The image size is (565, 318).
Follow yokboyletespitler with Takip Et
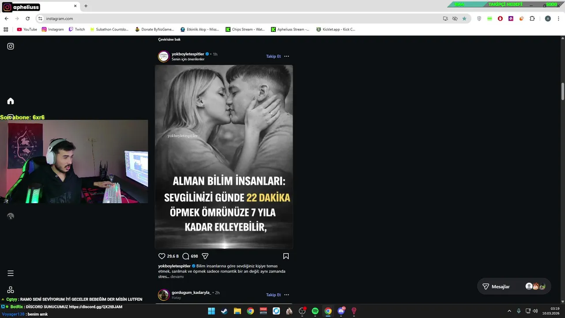coord(273,56)
